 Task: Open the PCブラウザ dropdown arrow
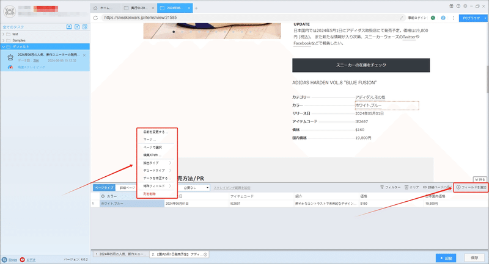[x=485, y=18]
